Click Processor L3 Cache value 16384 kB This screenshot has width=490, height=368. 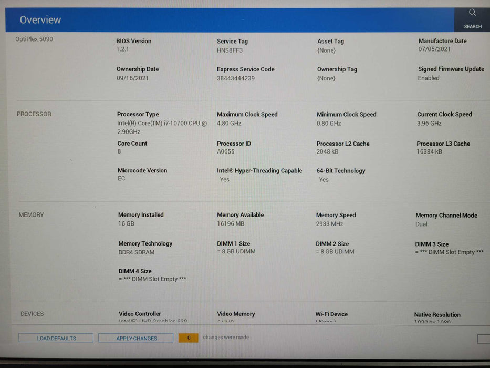(429, 151)
